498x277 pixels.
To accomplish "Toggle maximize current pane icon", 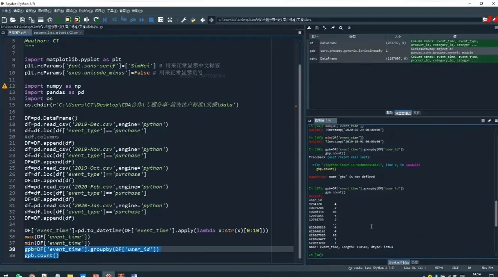I will tap(170, 20).
